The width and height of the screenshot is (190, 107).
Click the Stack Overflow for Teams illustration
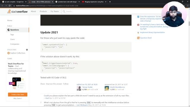(x=17, y=84)
